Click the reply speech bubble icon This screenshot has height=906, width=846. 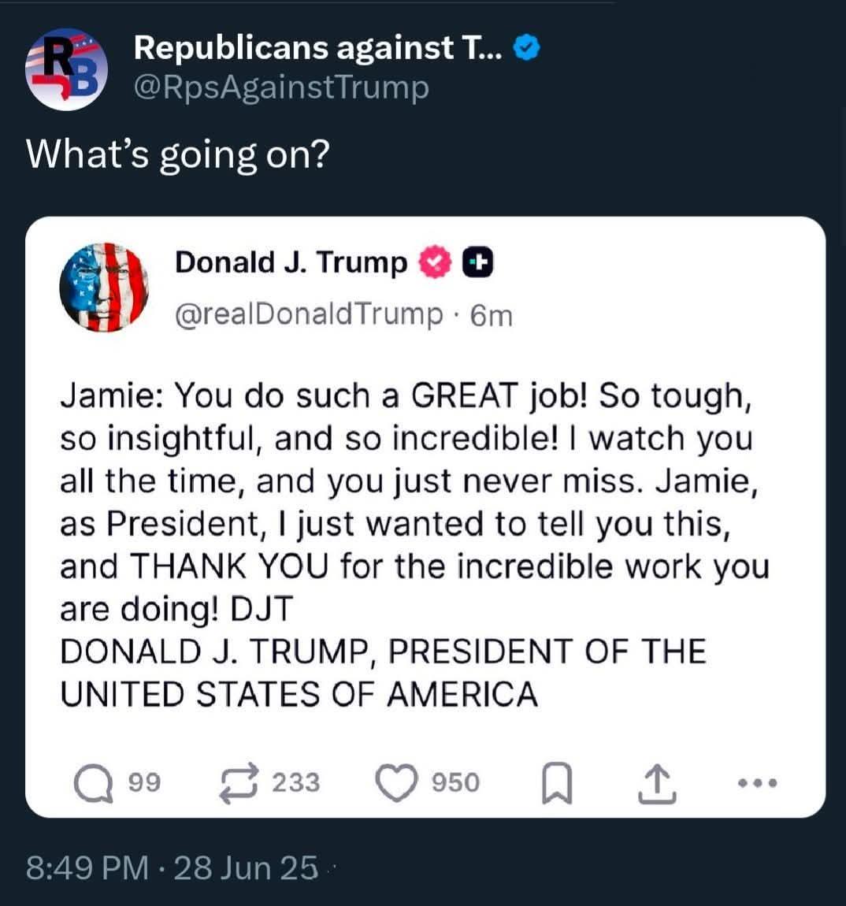[x=93, y=784]
